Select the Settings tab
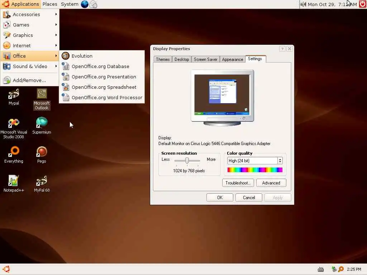The width and height of the screenshot is (367, 275). pyautogui.click(x=255, y=59)
